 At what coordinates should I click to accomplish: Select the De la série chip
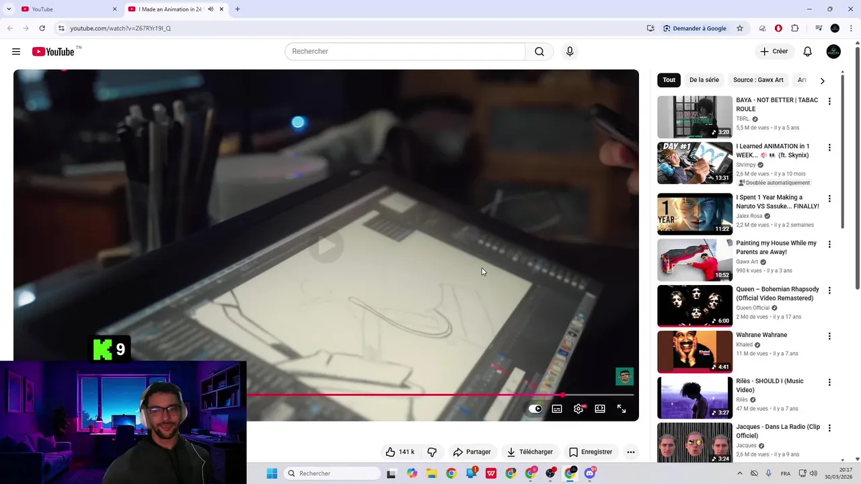pos(704,80)
